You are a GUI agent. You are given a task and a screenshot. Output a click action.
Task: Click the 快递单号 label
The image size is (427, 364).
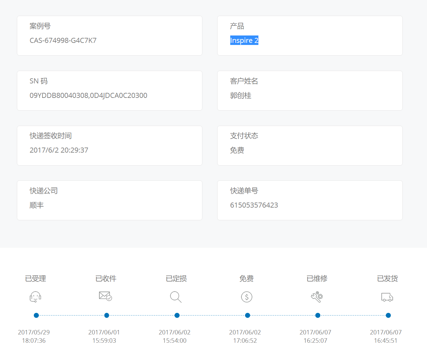[244, 191]
